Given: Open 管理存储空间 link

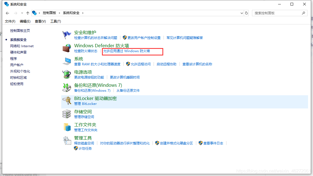Looking at the screenshot, I should point(84,117).
